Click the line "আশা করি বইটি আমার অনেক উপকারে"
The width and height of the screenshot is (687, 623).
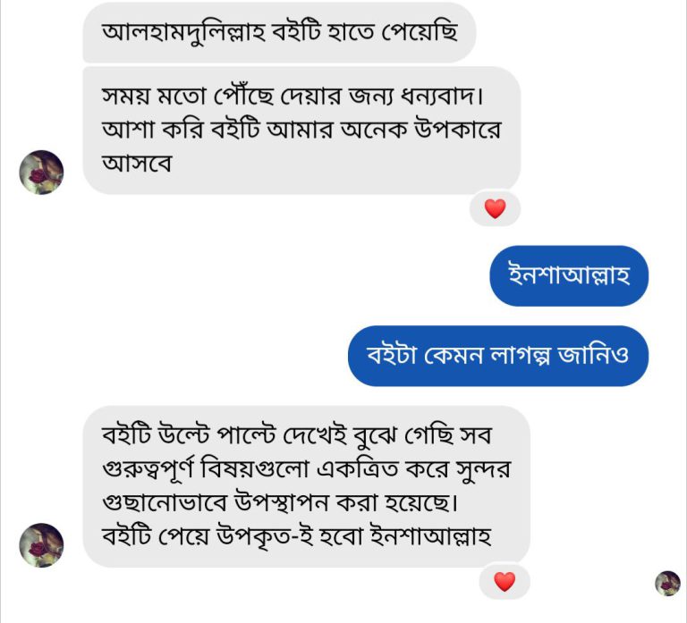pyautogui.click(x=301, y=130)
